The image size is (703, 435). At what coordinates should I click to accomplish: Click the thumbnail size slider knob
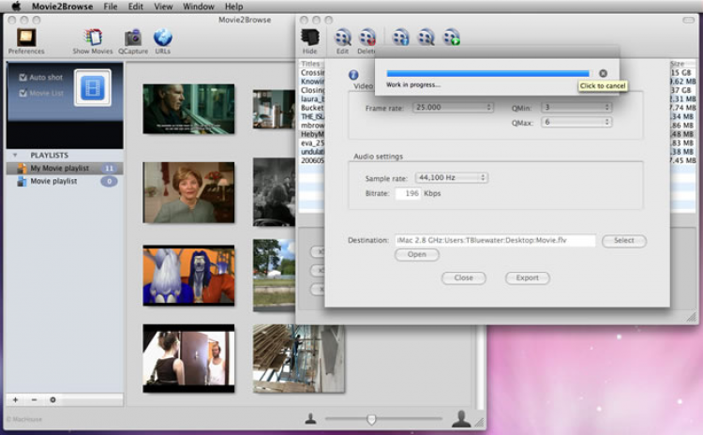(x=372, y=419)
